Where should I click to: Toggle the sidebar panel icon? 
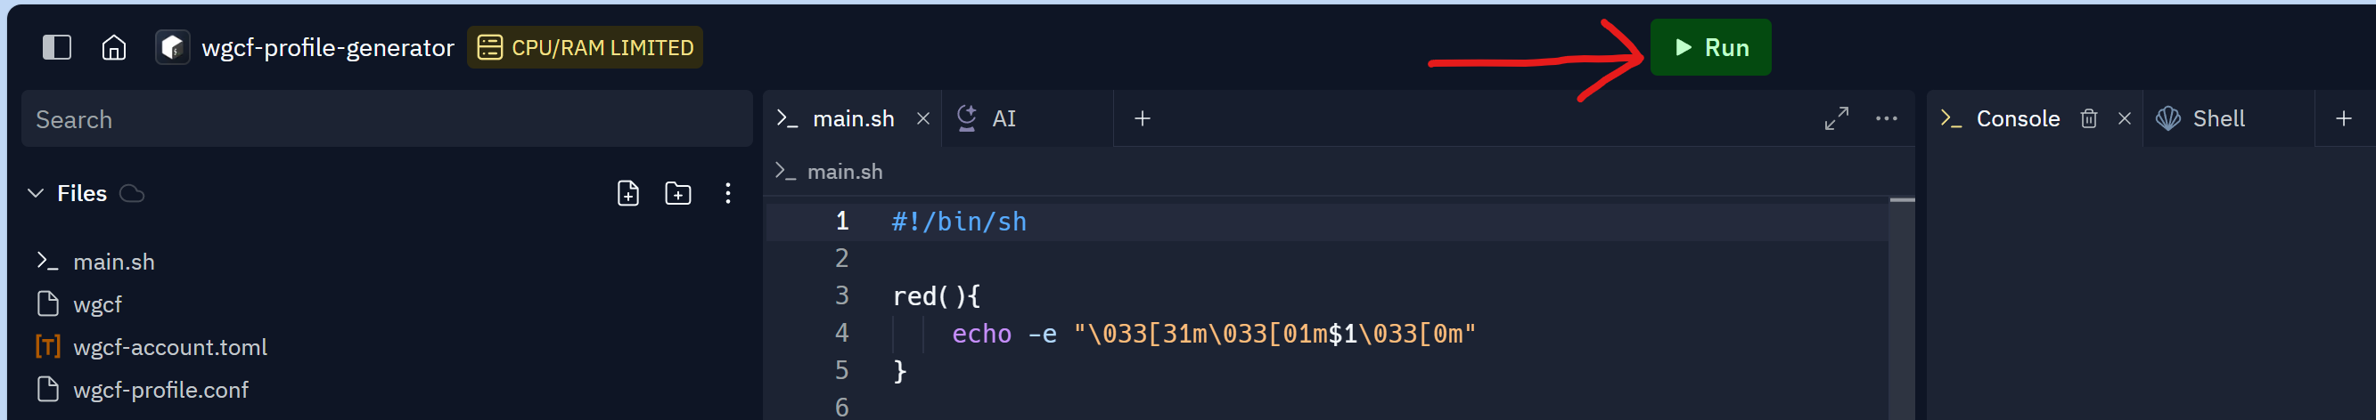[57, 47]
